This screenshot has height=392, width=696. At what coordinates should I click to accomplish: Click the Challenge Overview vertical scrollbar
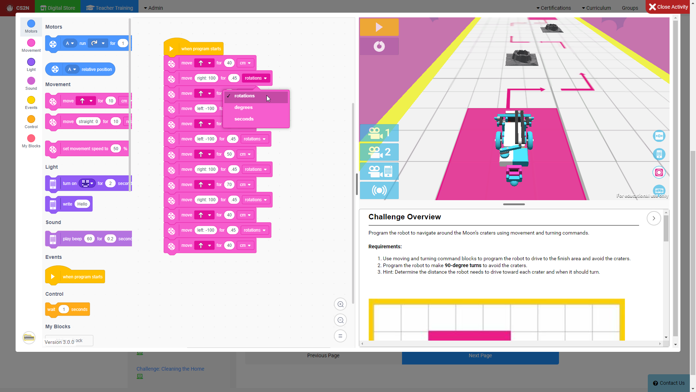(x=666, y=228)
